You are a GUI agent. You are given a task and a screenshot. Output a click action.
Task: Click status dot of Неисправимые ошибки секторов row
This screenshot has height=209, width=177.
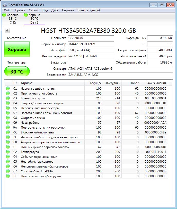[8, 166]
